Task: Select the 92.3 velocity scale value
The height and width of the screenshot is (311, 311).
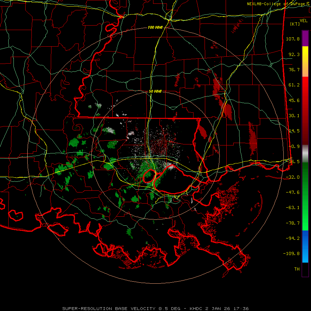Action: pos(294,54)
